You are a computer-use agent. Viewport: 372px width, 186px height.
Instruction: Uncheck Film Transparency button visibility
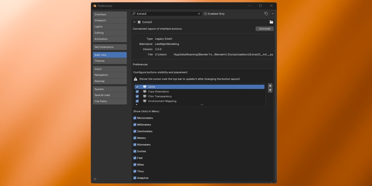(x=137, y=96)
